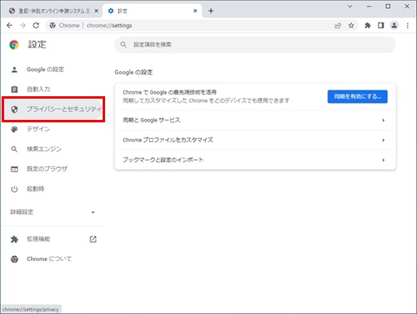The width and height of the screenshot is (417, 314).
Task: Click the Chrome site info chip in address bar
Action: (64, 25)
